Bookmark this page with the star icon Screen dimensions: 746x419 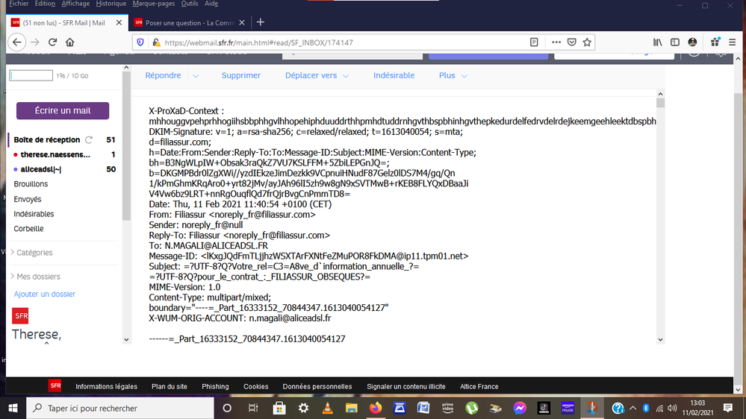588,42
